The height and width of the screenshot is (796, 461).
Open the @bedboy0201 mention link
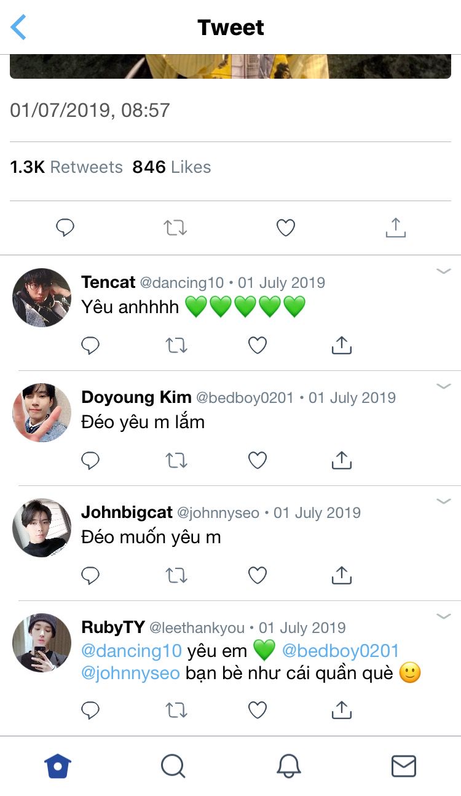point(341,650)
